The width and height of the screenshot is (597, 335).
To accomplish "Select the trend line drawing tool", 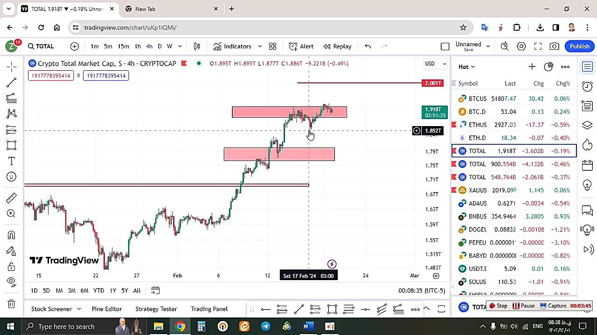I will click(x=12, y=83).
